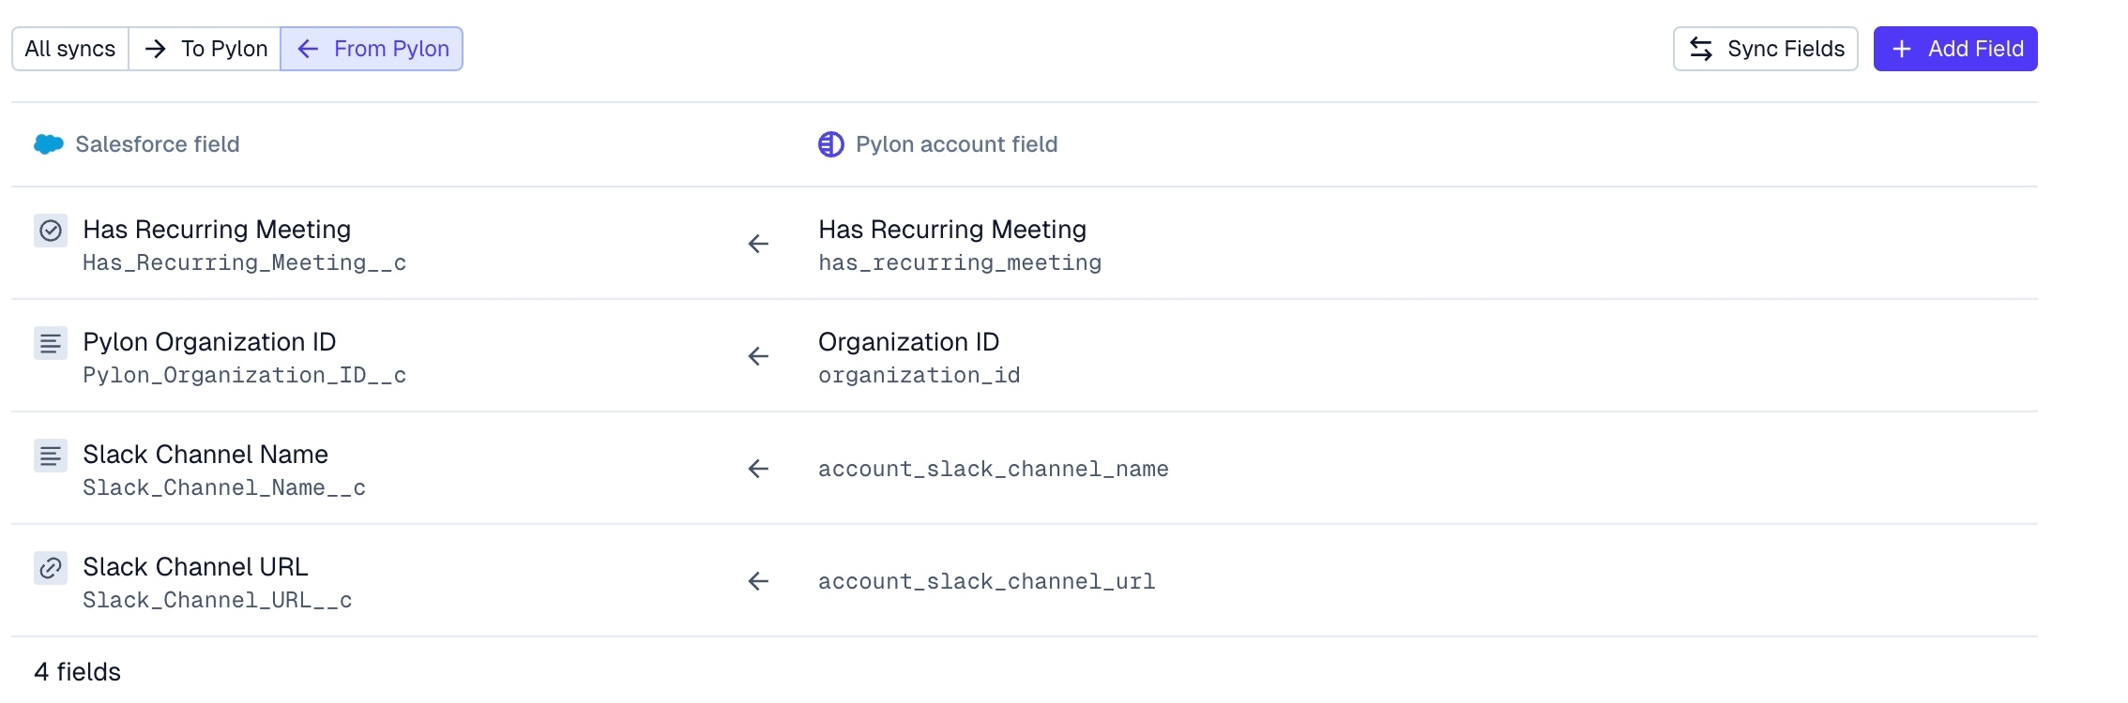Click link-type icon beside Slack Channel URL
The height and width of the screenshot is (703, 2128).
coord(51,568)
